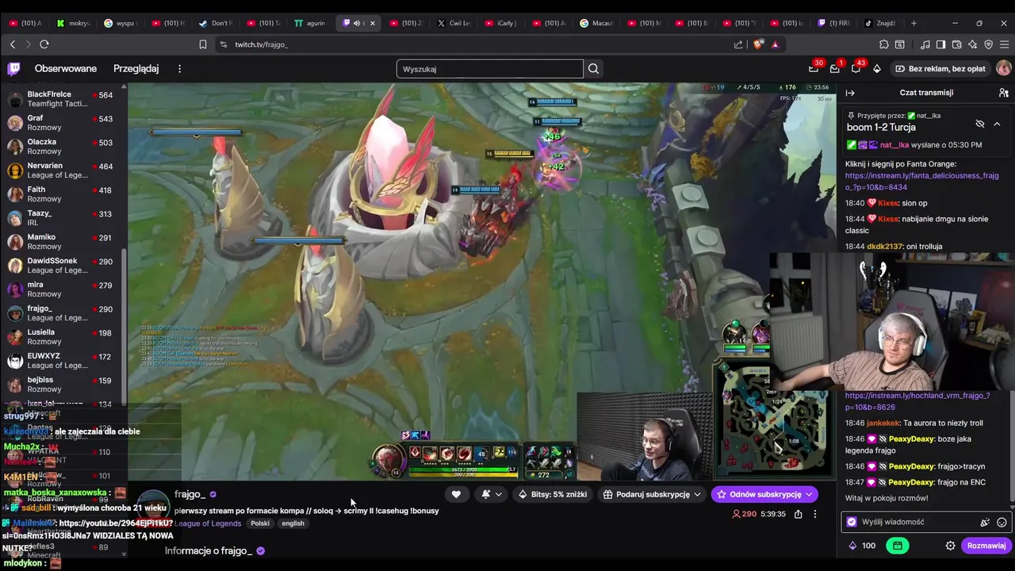Viewport: 1015px width, 571px height.
Task: Click the Wyszukaj search field
Action: [x=489, y=69]
